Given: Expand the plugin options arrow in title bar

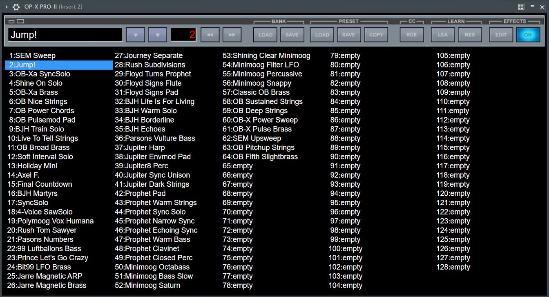Looking at the screenshot, I should coord(7,7).
